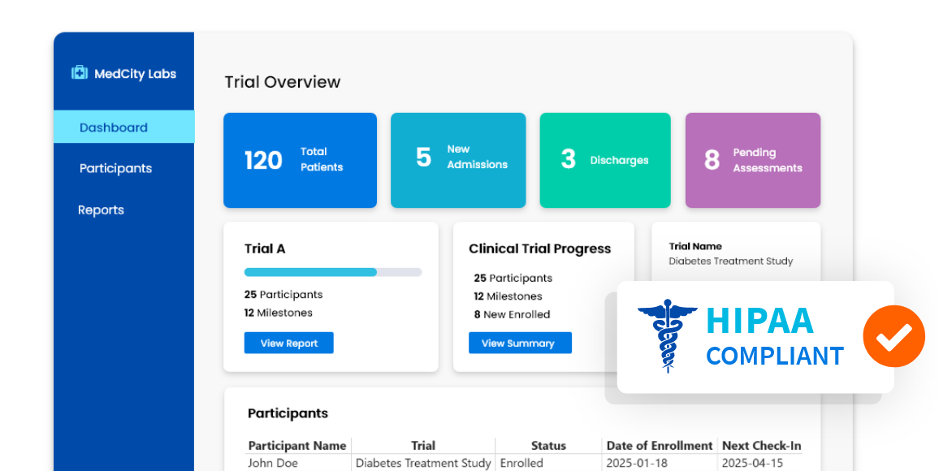Click the MedCity Labs brand name
This screenshot has width=939, height=471.
[x=136, y=74]
